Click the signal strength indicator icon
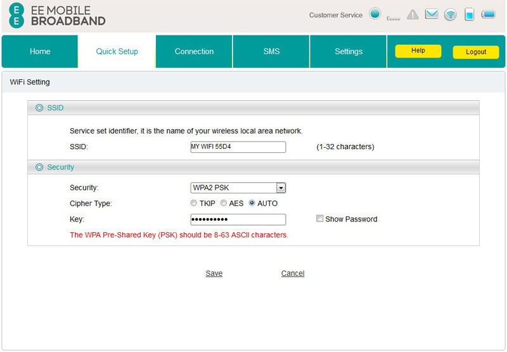 (x=394, y=18)
